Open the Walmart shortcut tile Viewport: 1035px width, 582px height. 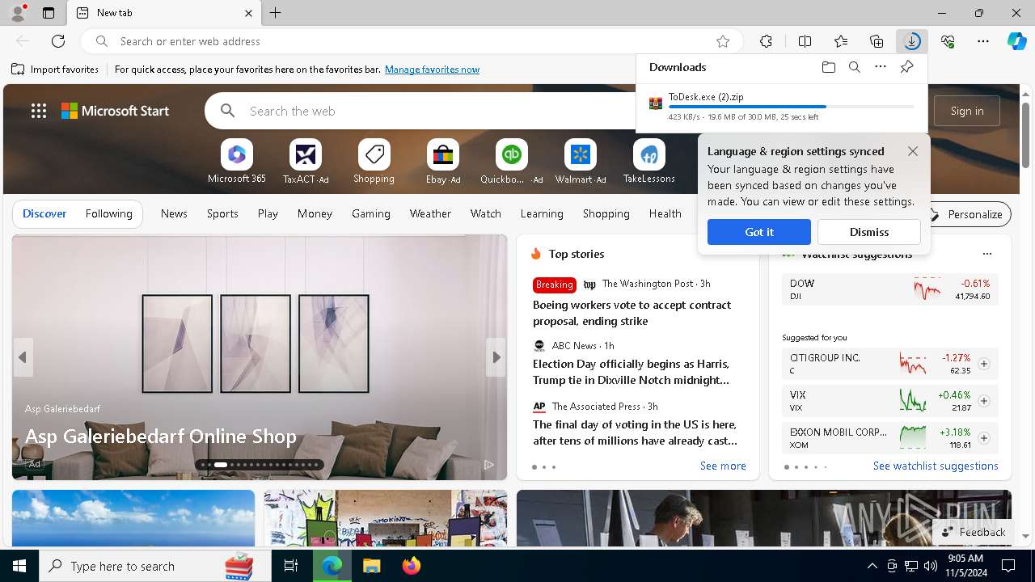point(581,162)
